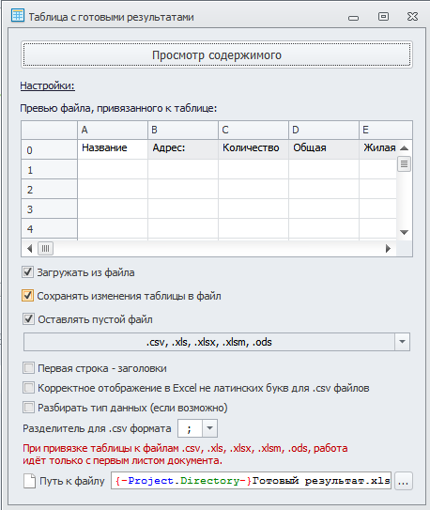Viewport: 430px width, 510px height.
Task: Click horizontal scroll left arrow in preview
Action: click(30, 249)
